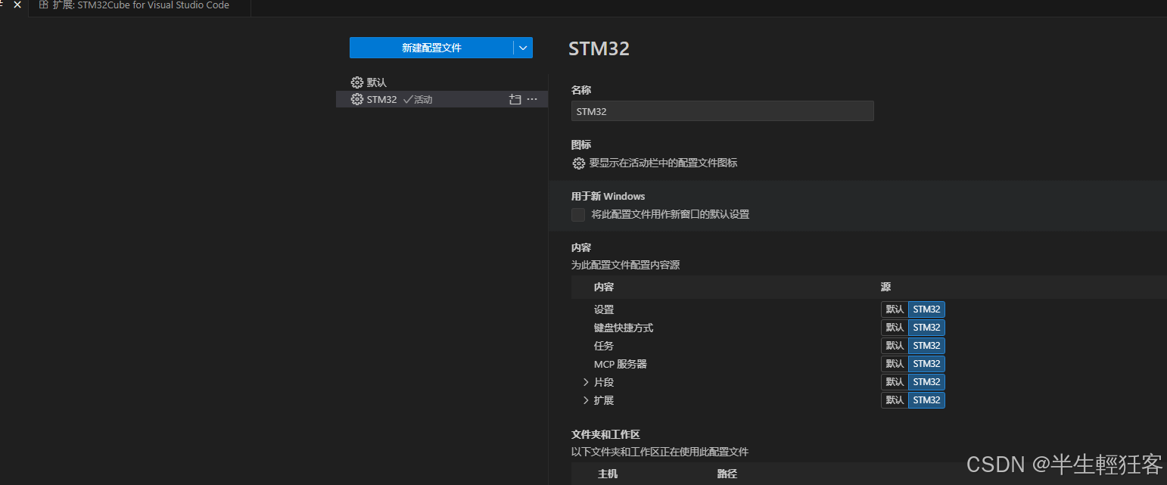Viewport: 1167px width, 485px height.
Task: Click the STM32 source button for 片段
Action: 926,381
